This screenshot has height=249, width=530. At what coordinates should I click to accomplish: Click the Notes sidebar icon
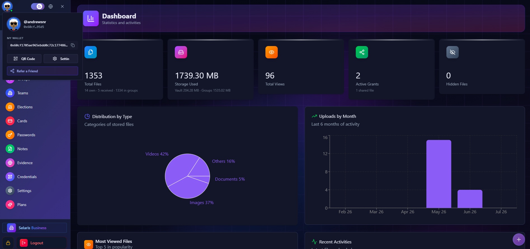coord(10,149)
